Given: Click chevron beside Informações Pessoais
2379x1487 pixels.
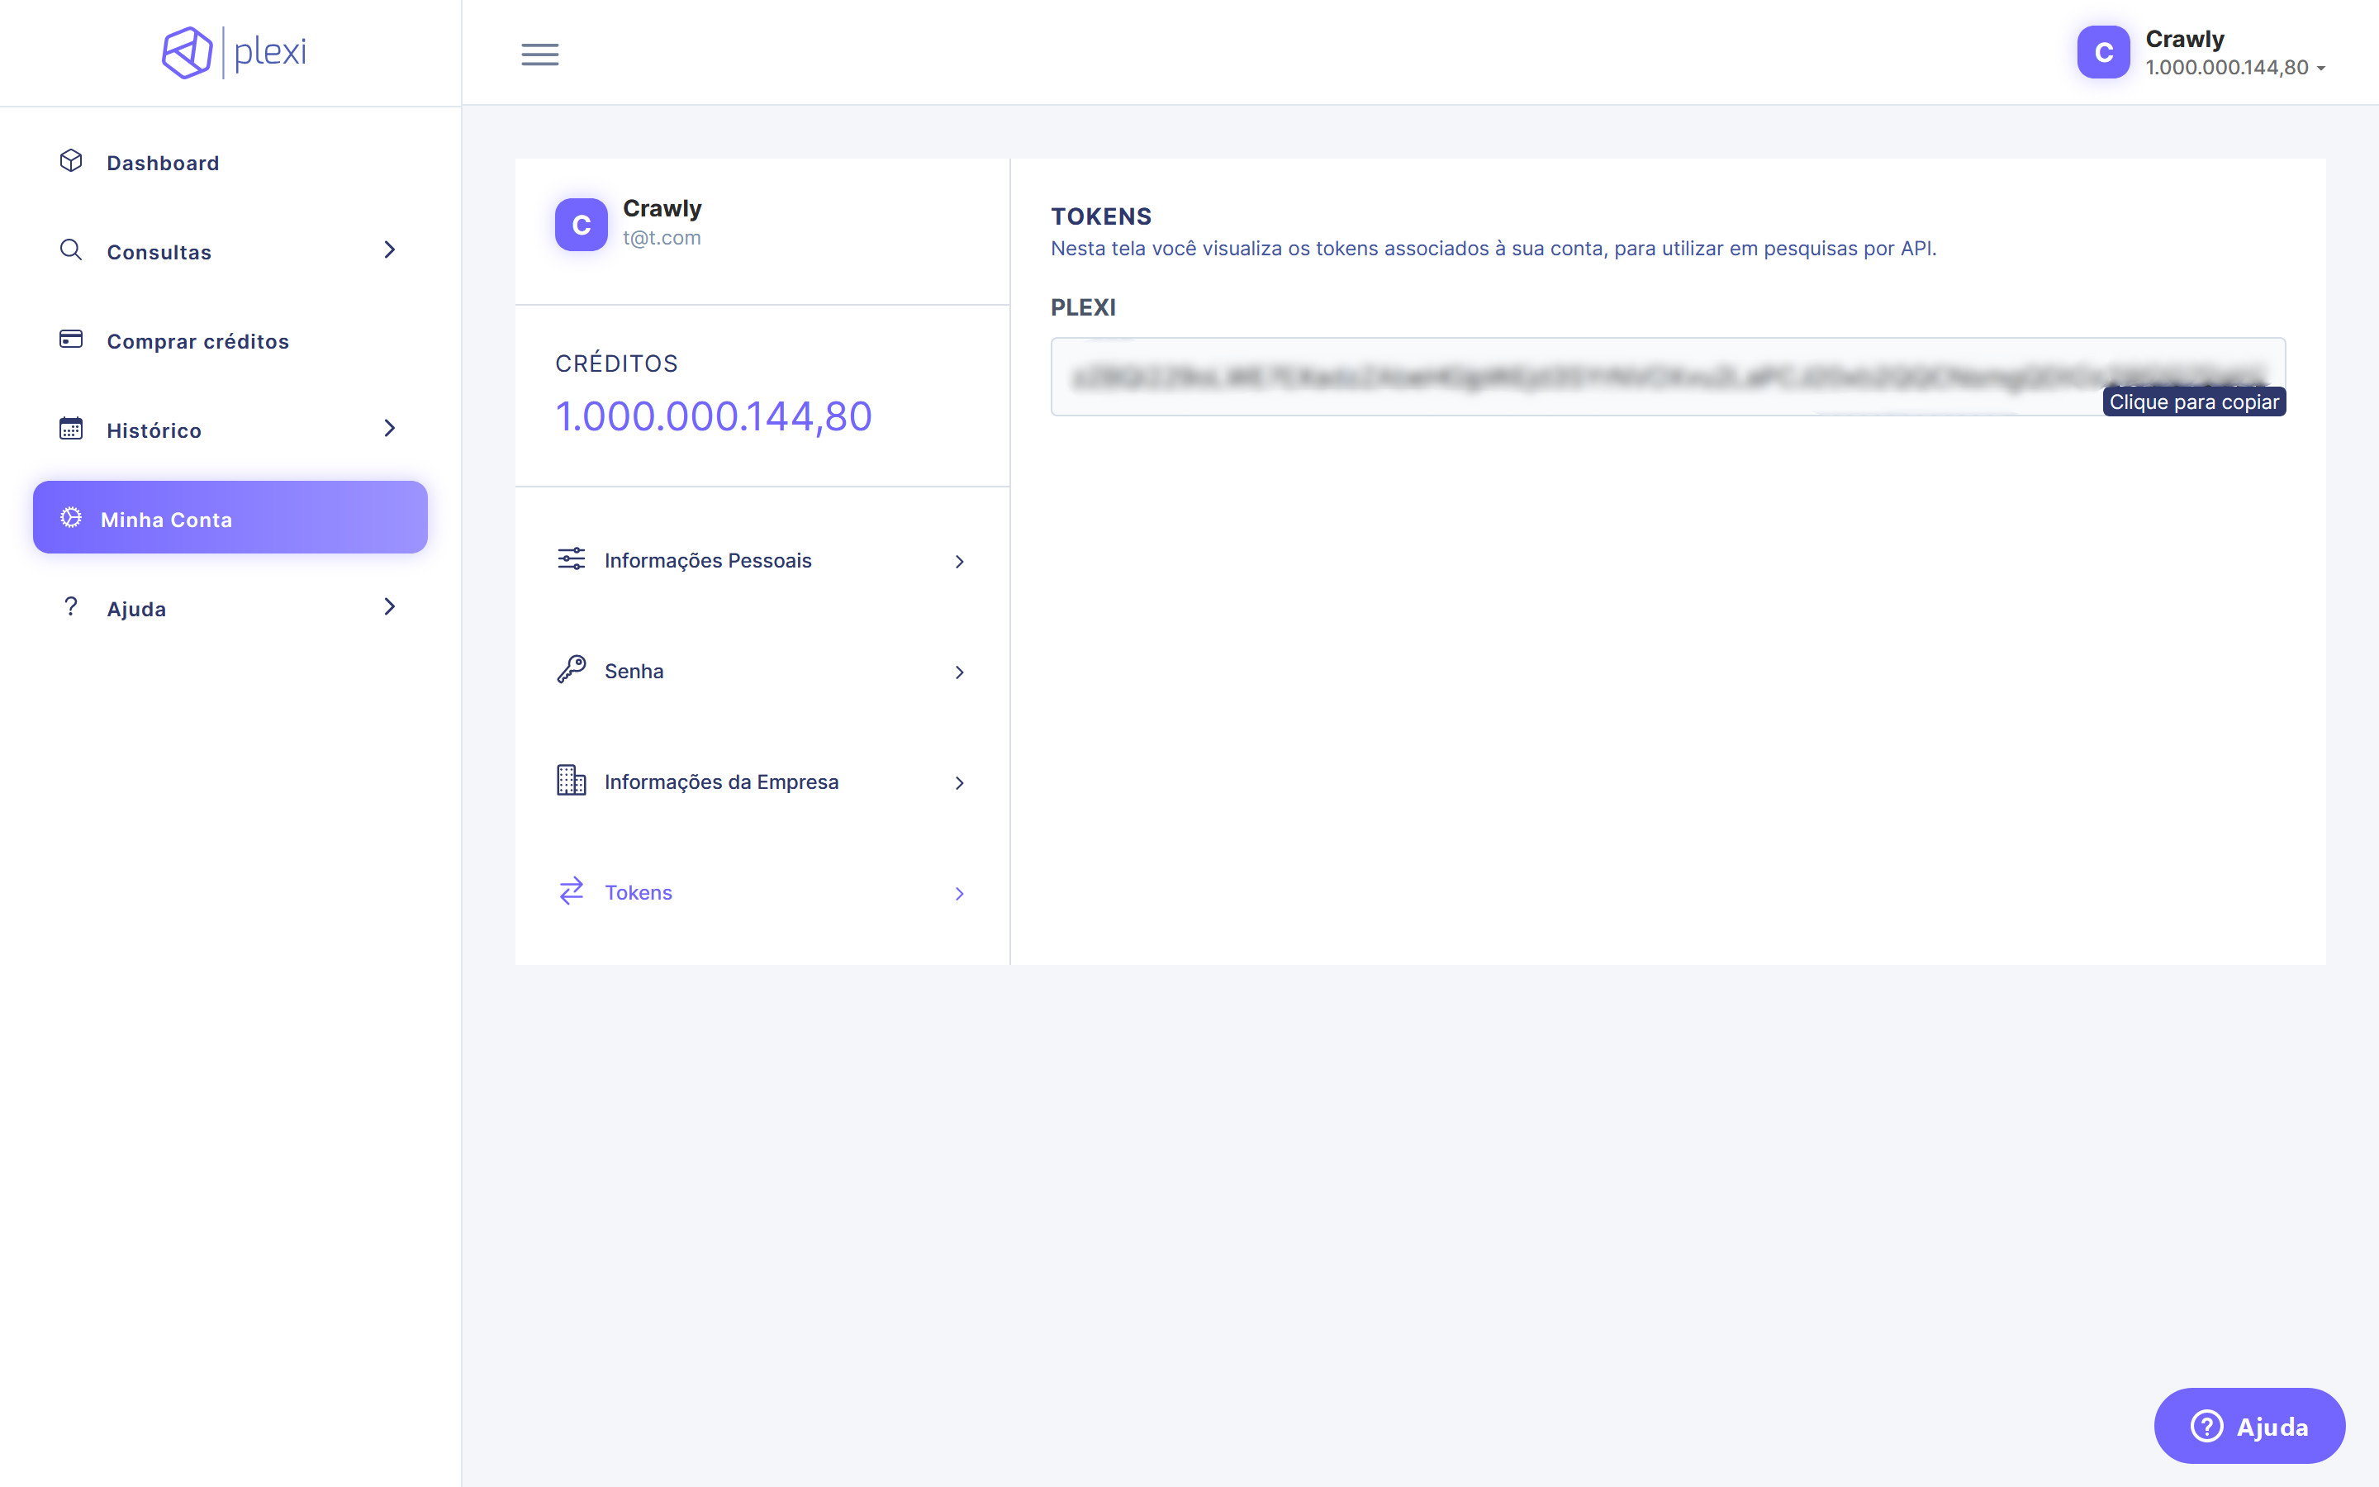Looking at the screenshot, I should (x=960, y=562).
